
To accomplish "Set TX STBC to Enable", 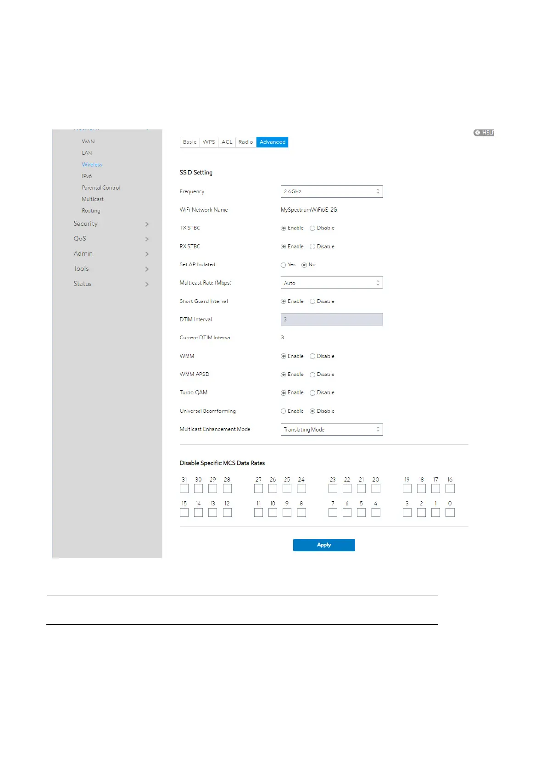I will (x=283, y=228).
